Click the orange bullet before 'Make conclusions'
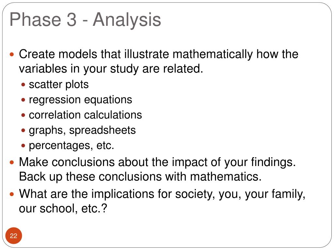Image resolution: width=334 pixels, height=251 pixels. 12,163
